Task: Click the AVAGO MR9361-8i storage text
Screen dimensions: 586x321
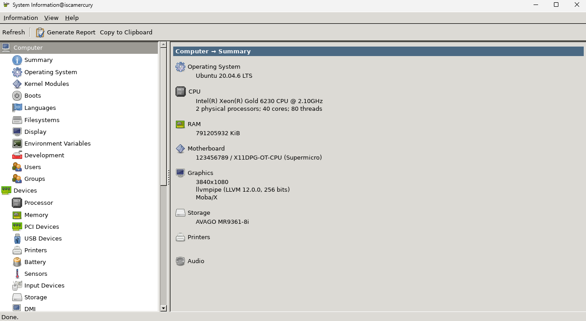Action: point(222,222)
